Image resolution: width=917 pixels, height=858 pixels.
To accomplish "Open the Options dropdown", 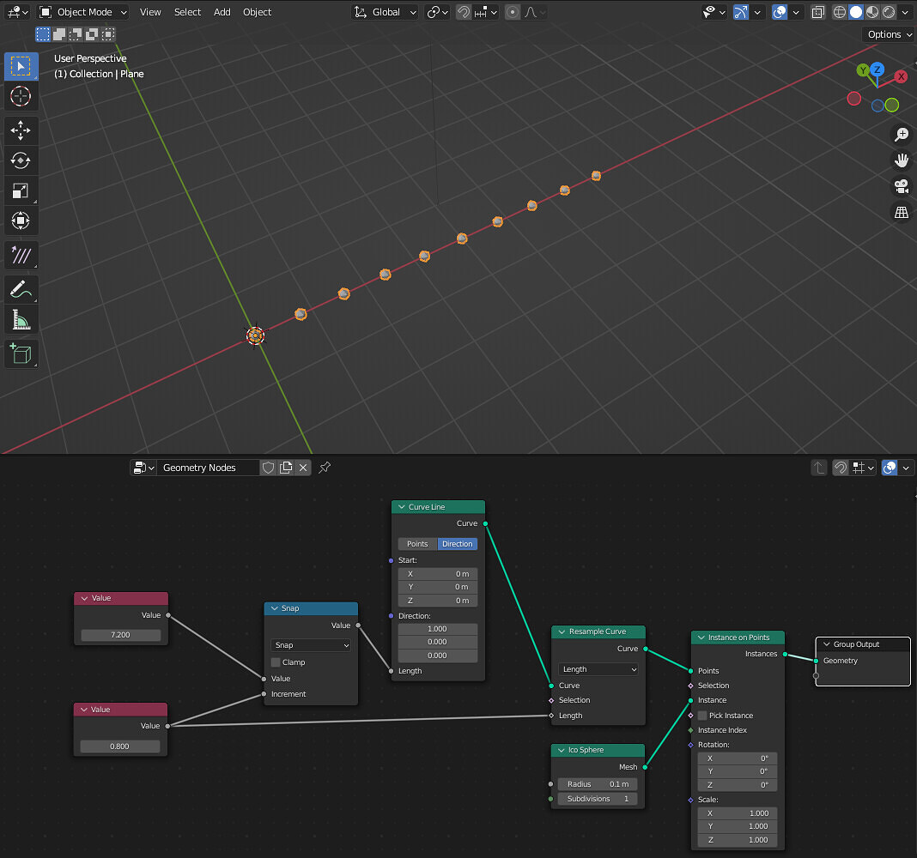I will click(889, 34).
